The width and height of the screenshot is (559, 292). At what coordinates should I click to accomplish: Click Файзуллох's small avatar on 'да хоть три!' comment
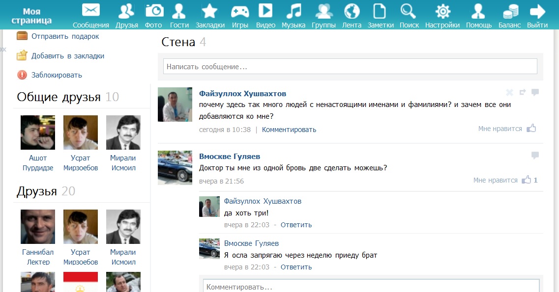coord(209,207)
